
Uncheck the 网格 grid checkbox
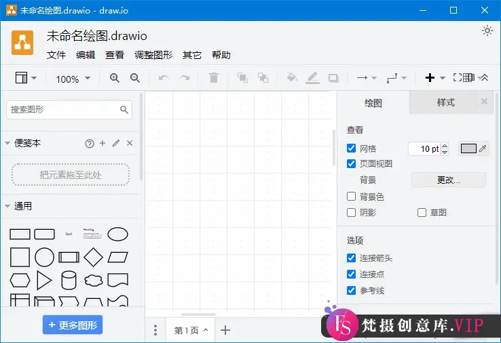coord(351,148)
